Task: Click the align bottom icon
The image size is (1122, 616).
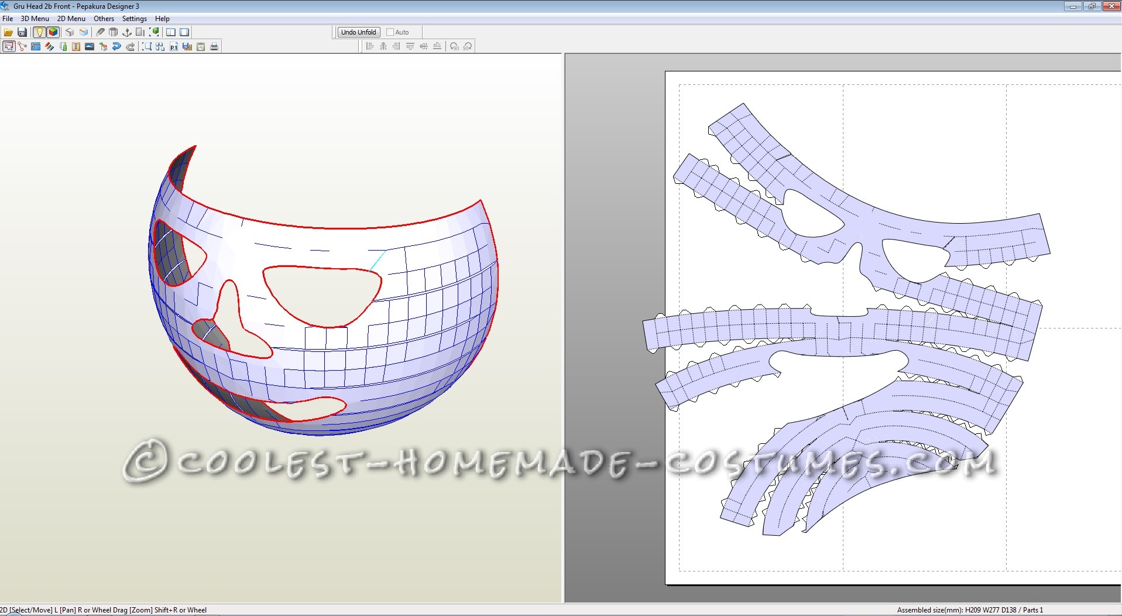Action: coord(437,46)
